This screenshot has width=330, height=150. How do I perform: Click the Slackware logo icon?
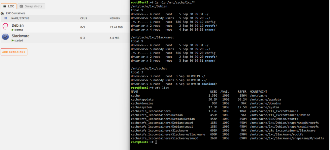click(5, 37)
